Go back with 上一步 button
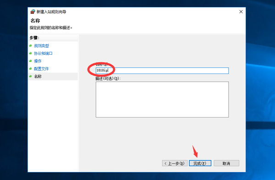275x180 pixels. 175,163
